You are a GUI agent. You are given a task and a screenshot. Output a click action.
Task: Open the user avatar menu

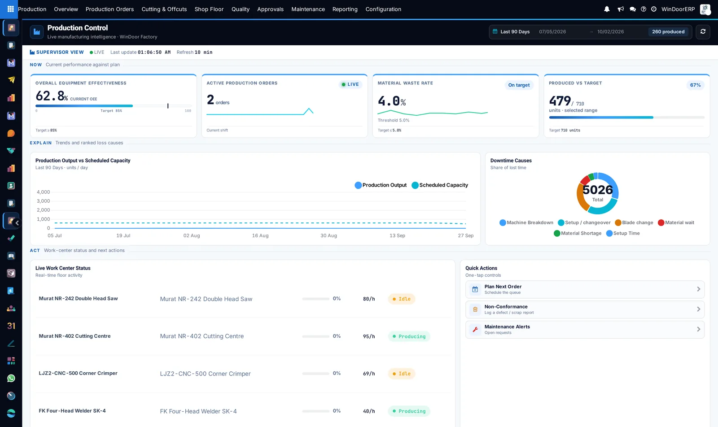(x=705, y=9)
